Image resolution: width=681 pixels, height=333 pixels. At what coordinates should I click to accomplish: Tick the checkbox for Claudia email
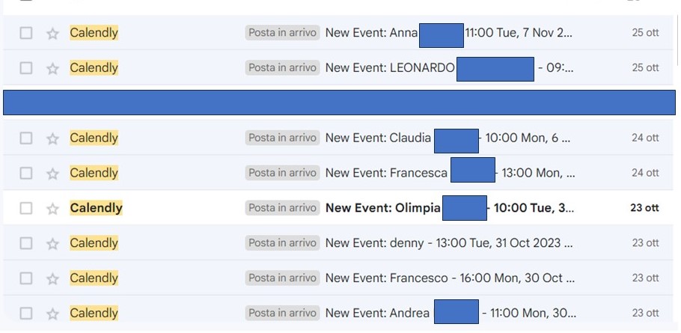(x=26, y=138)
